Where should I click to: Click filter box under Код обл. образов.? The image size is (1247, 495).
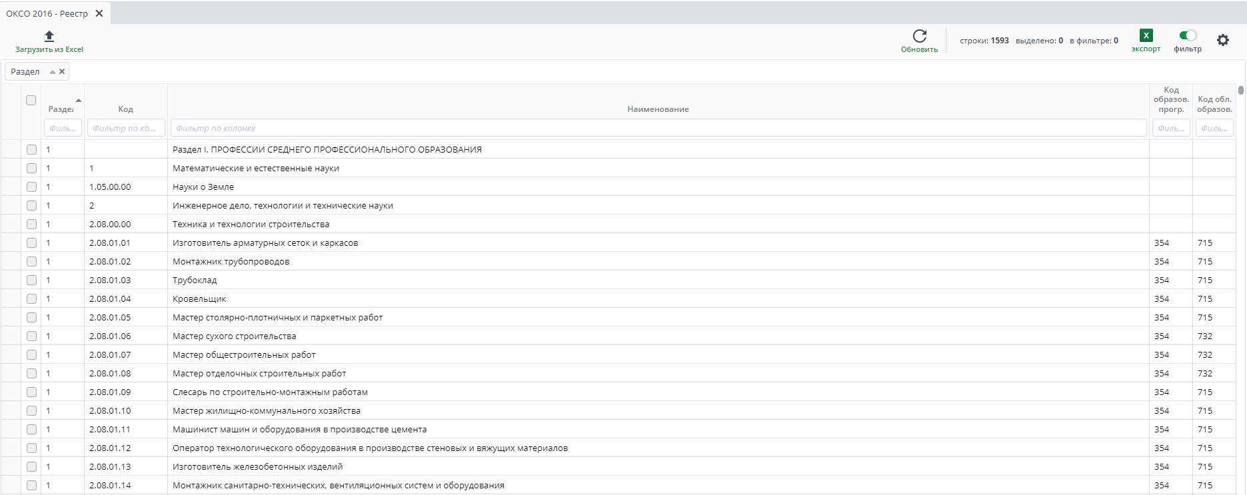pos(1214,128)
